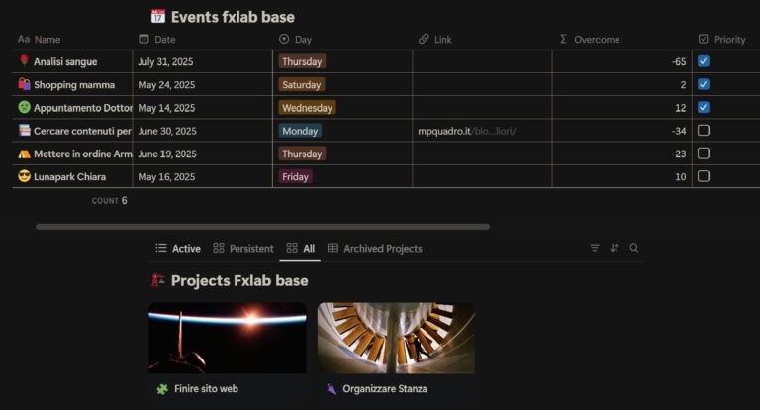The width and height of the screenshot is (760, 410).
Task: Open the Monday day select tag
Action: (300, 131)
